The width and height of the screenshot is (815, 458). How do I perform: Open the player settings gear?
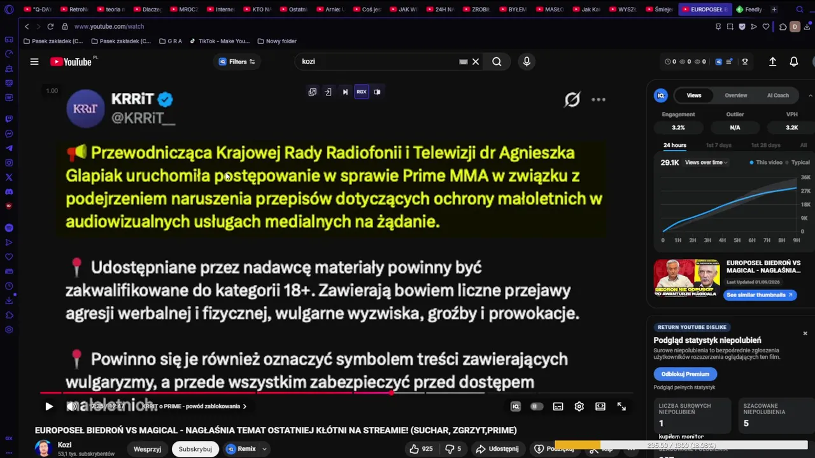coord(579,406)
